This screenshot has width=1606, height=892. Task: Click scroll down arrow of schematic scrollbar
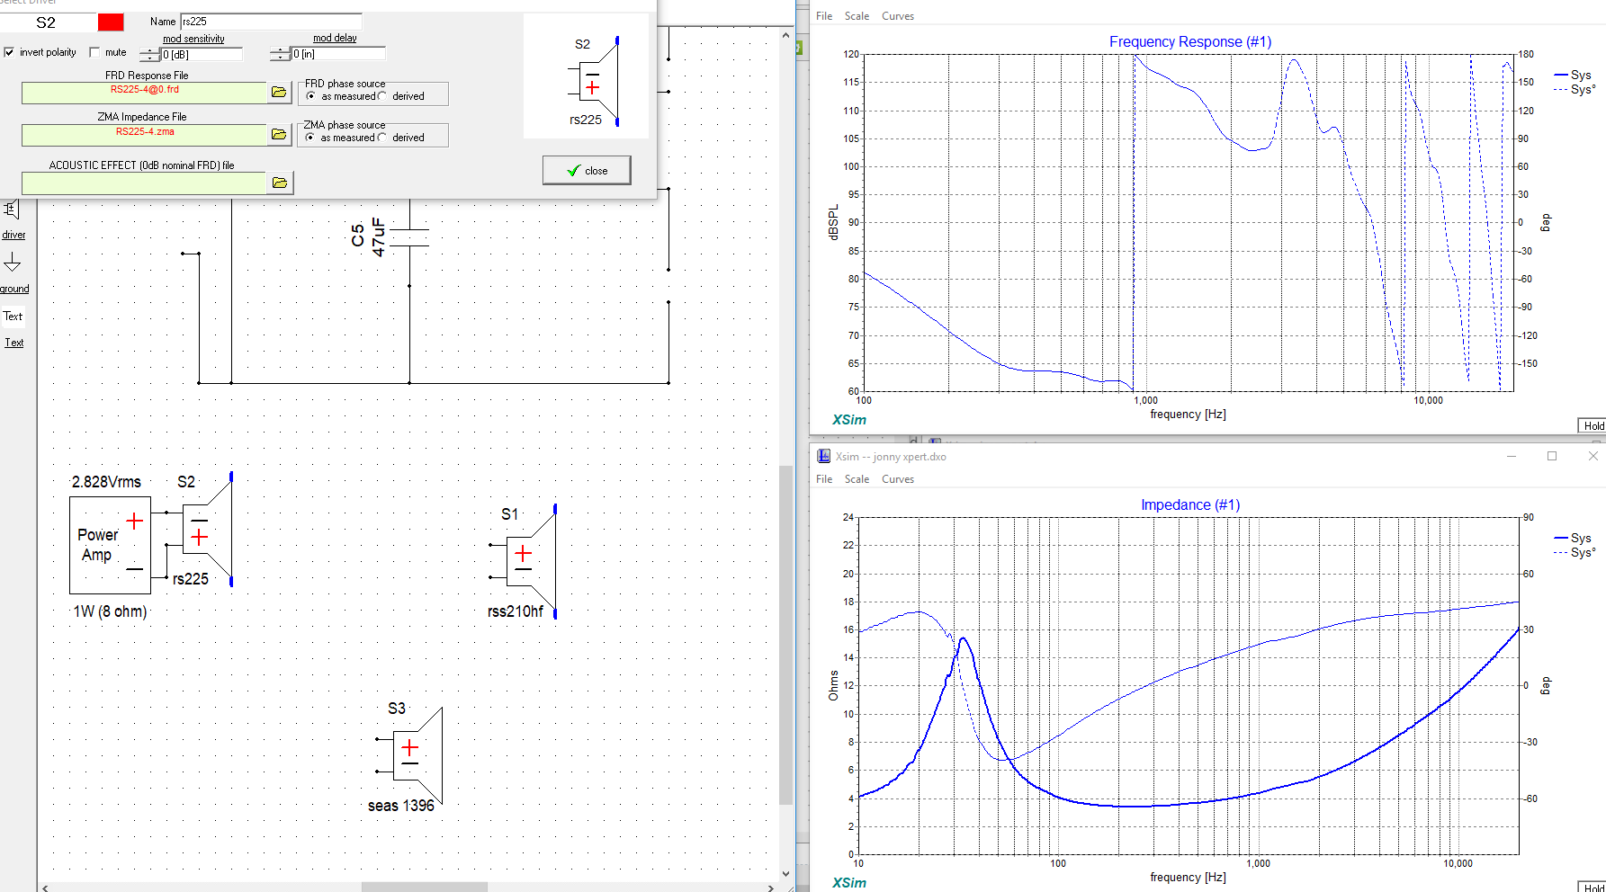click(785, 873)
